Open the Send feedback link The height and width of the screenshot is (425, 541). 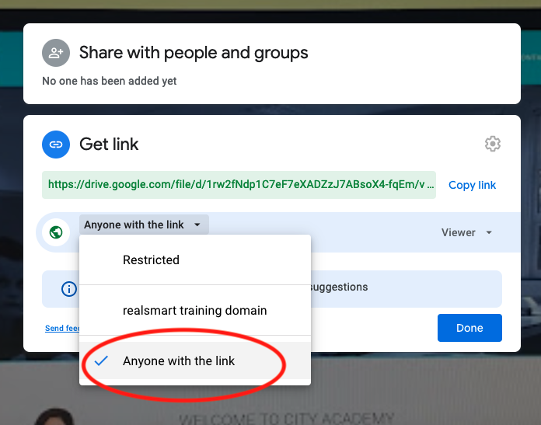point(62,328)
